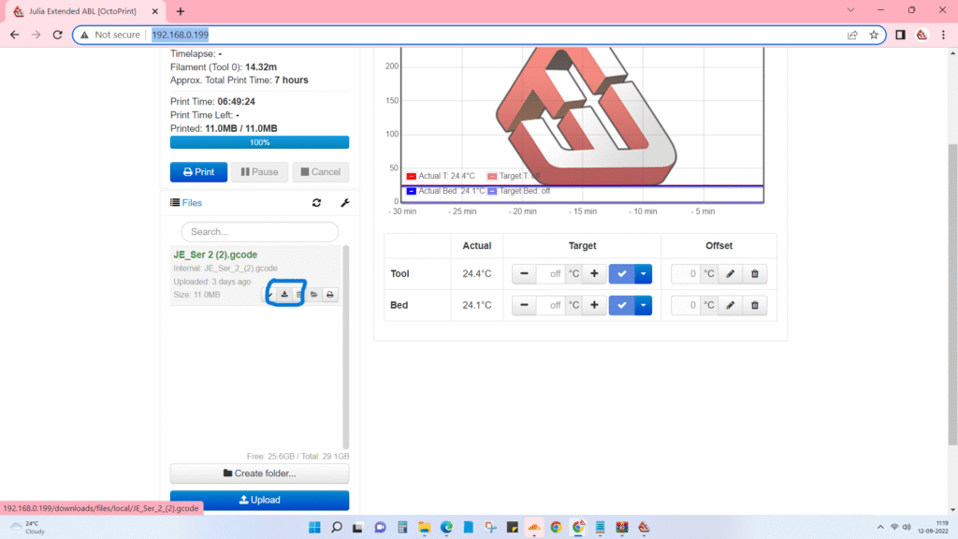
Task: Expand Tool temperature preset dropdown
Action: click(x=643, y=274)
